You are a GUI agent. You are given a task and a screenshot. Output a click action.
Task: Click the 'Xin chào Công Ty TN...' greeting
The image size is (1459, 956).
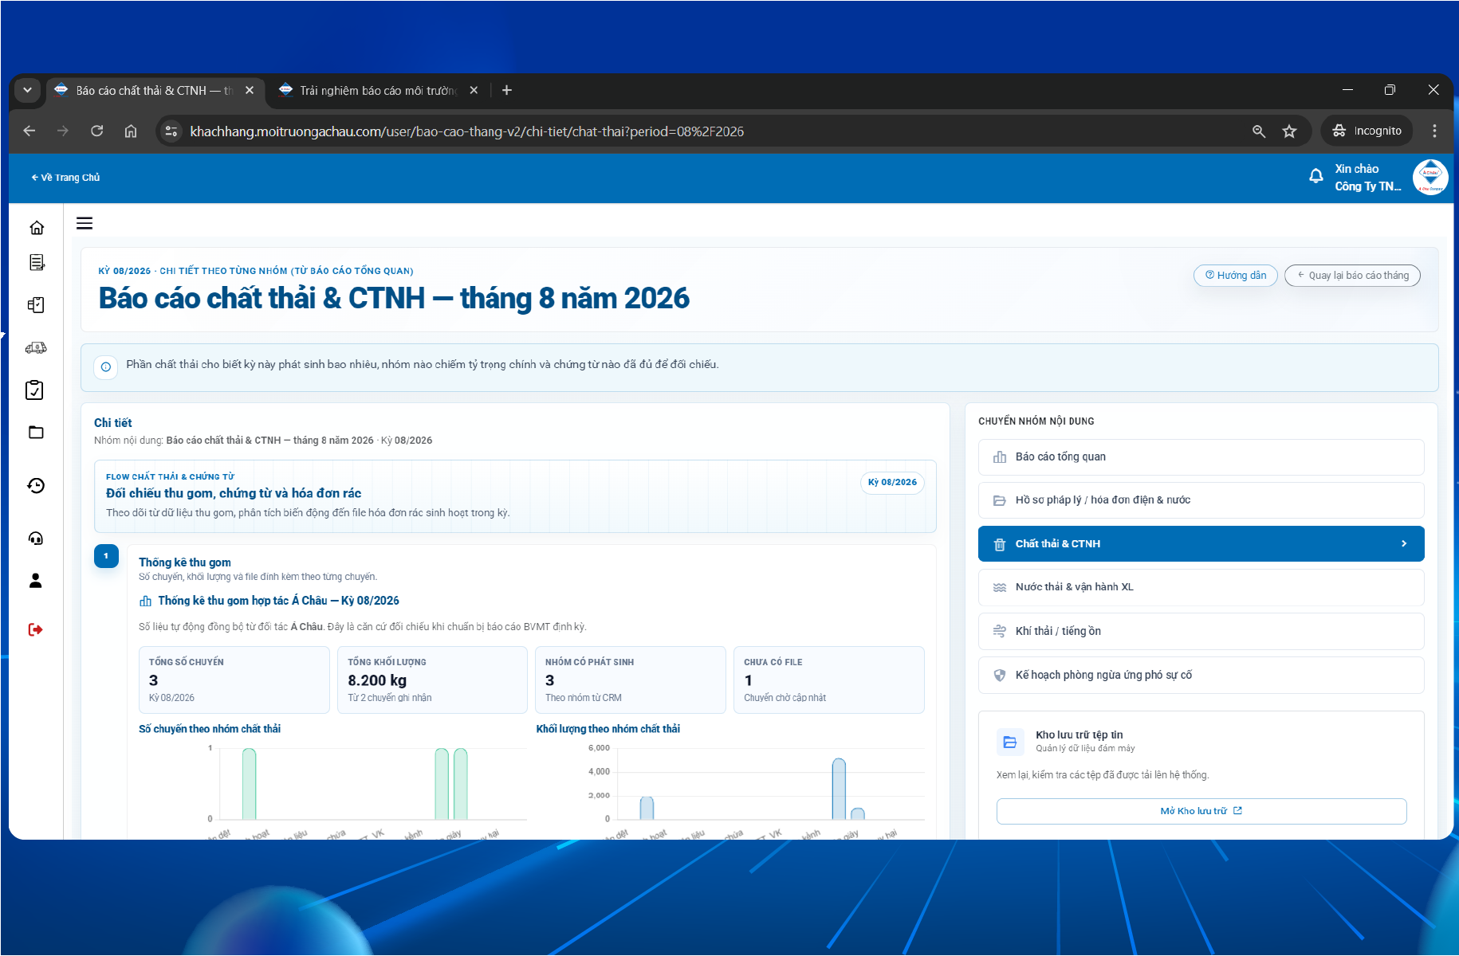1368,178
